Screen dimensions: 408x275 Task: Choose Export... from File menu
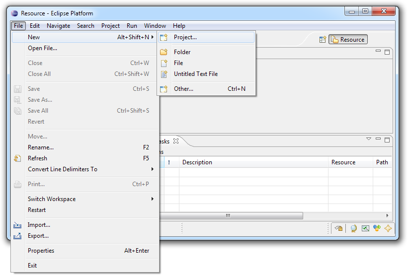85,236
